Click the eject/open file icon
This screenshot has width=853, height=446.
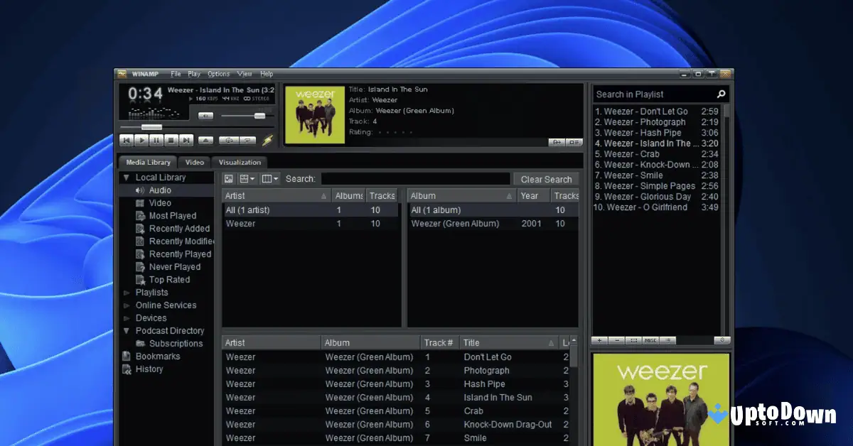click(x=205, y=140)
